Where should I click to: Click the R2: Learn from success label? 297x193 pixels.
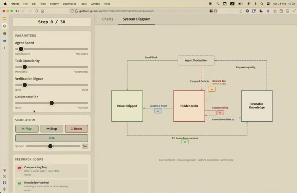[185, 138]
